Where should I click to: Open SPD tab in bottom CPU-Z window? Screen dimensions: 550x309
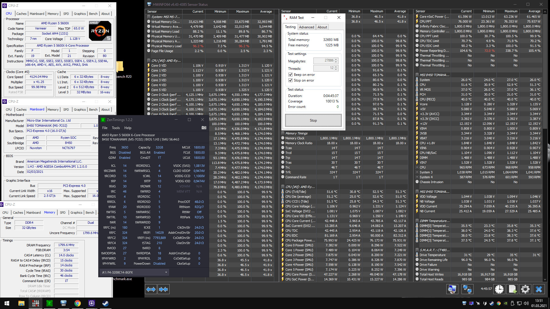tap(63, 213)
